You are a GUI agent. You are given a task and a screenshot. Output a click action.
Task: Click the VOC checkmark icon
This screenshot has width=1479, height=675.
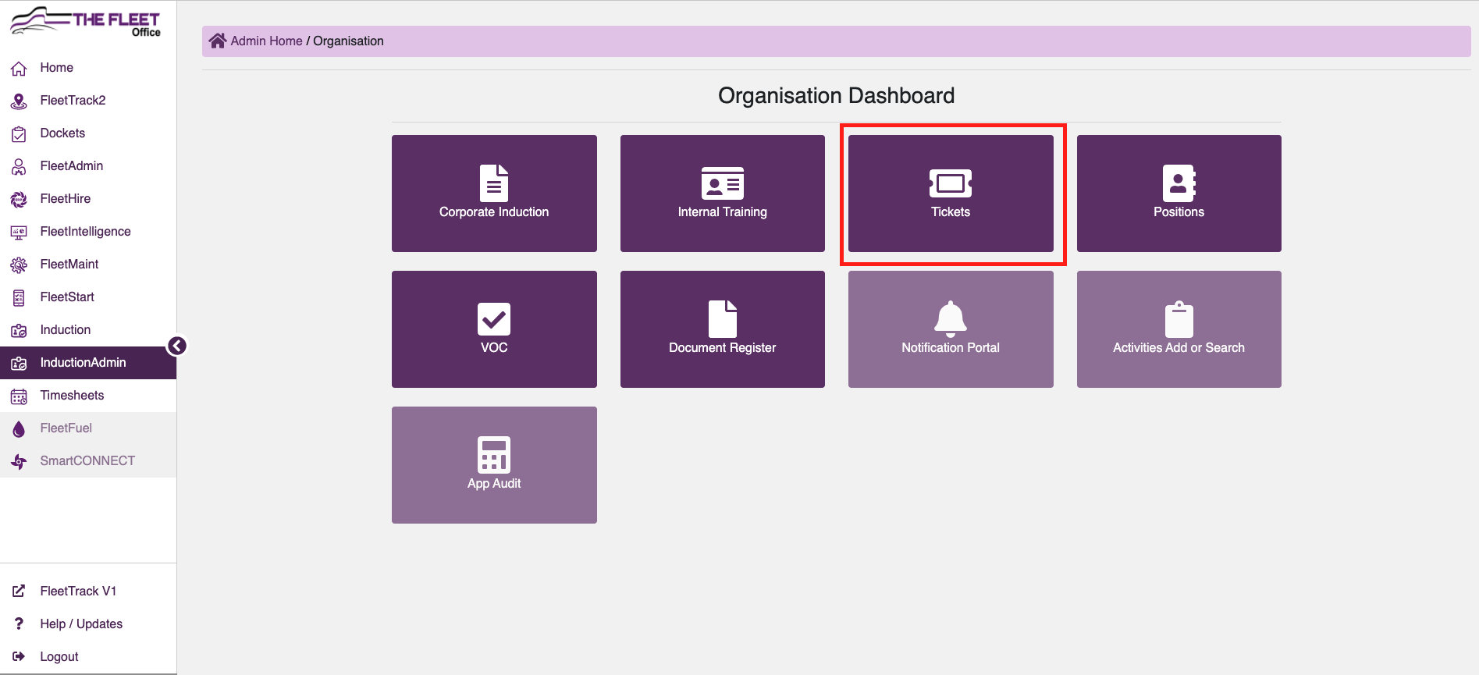tap(494, 319)
